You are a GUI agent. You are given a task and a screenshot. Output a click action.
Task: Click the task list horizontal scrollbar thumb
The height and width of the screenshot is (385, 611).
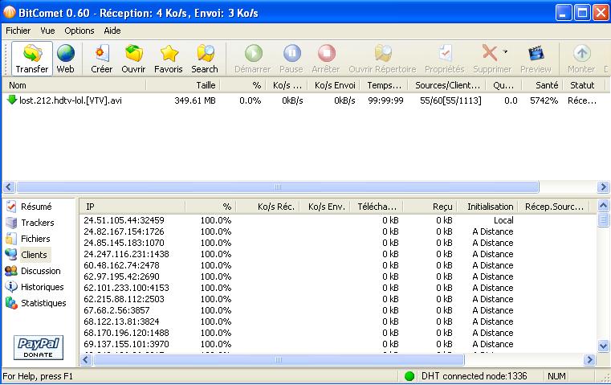pos(278,186)
